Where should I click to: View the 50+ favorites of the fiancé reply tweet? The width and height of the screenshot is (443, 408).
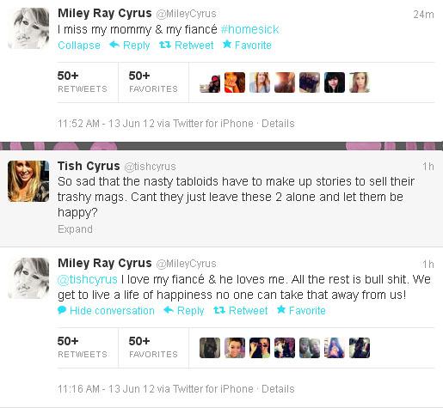coord(153,348)
